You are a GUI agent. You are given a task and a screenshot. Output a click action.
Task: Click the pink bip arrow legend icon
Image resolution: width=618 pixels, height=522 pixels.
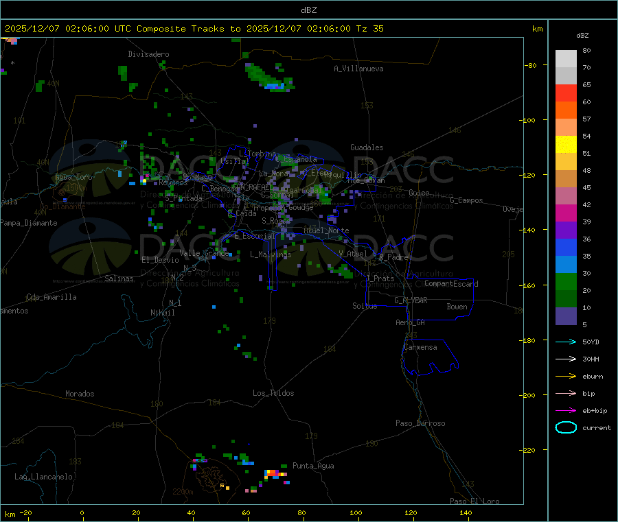pos(566,393)
